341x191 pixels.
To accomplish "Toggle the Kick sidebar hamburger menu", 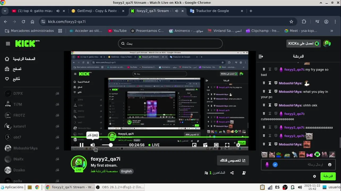I will click(8, 44).
